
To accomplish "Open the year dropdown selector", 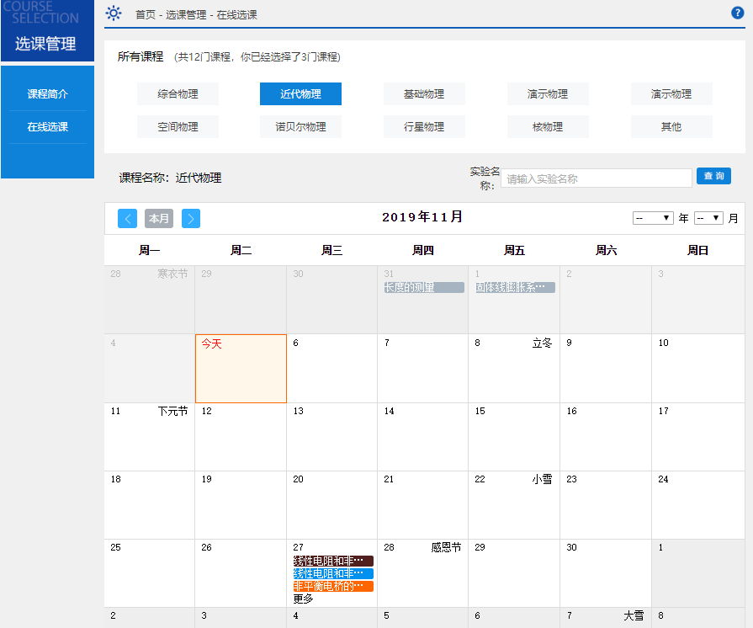I will [x=653, y=218].
